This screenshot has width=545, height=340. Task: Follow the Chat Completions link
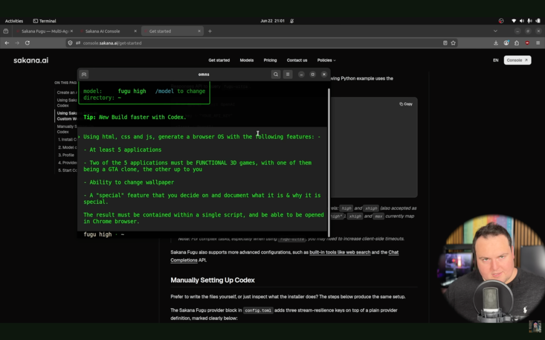click(x=284, y=256)
